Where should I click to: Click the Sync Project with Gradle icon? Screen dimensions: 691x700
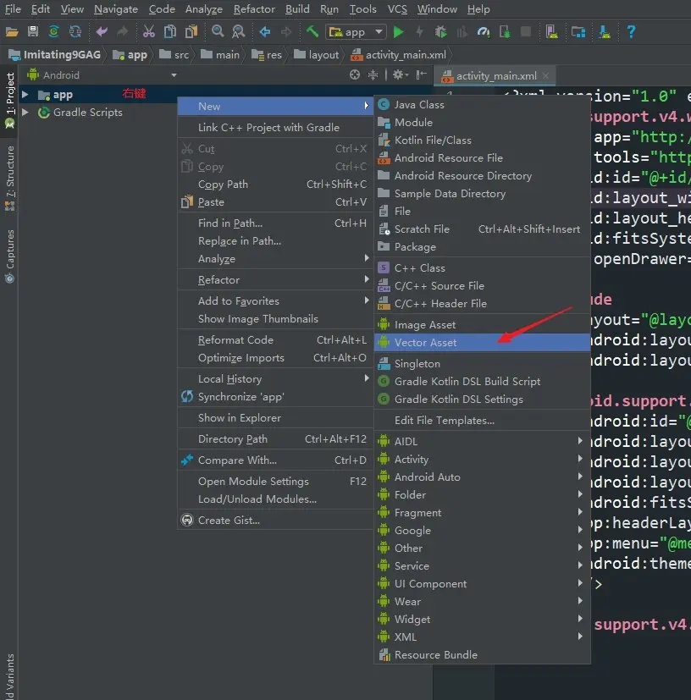click(x=53, y=31)
